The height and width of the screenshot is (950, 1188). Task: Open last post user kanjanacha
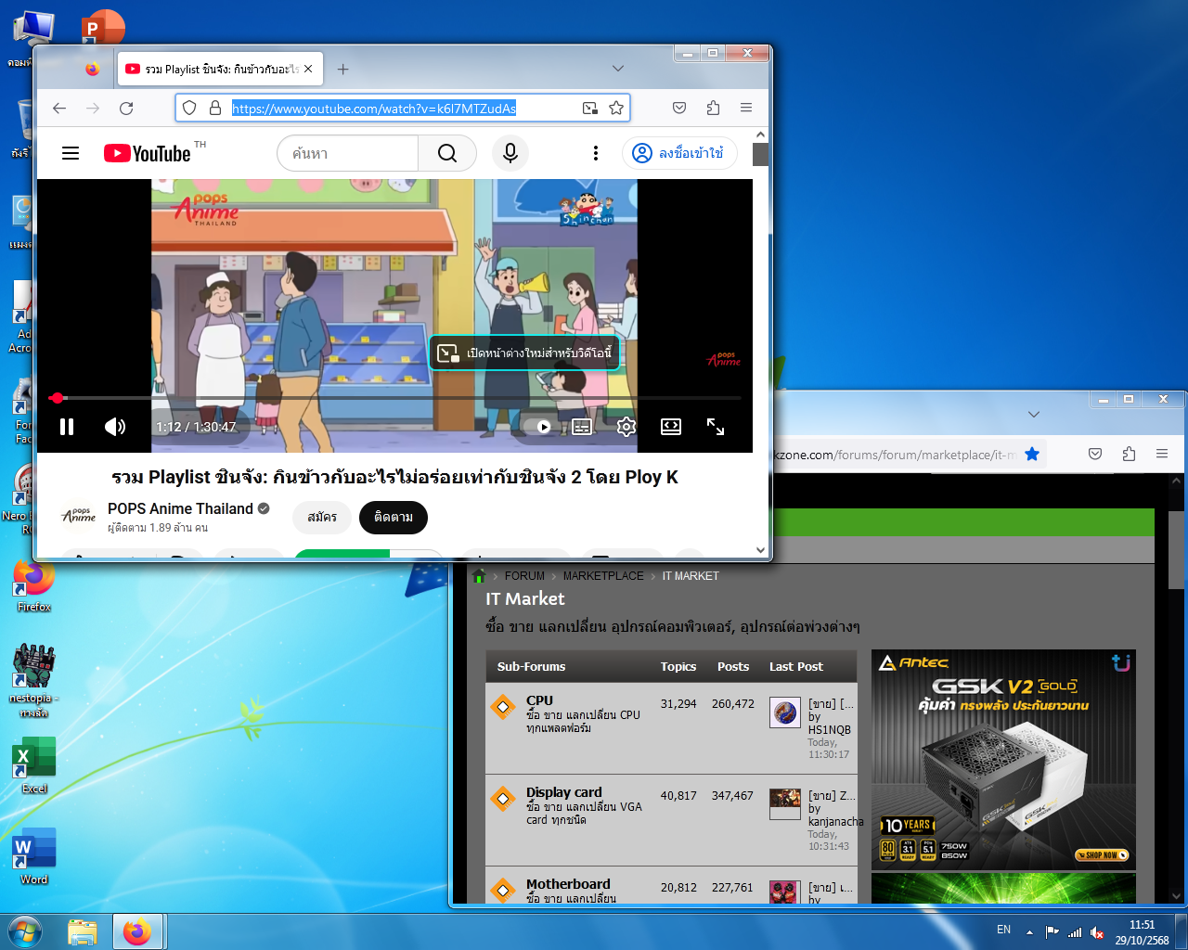click(x=835, y=822)
